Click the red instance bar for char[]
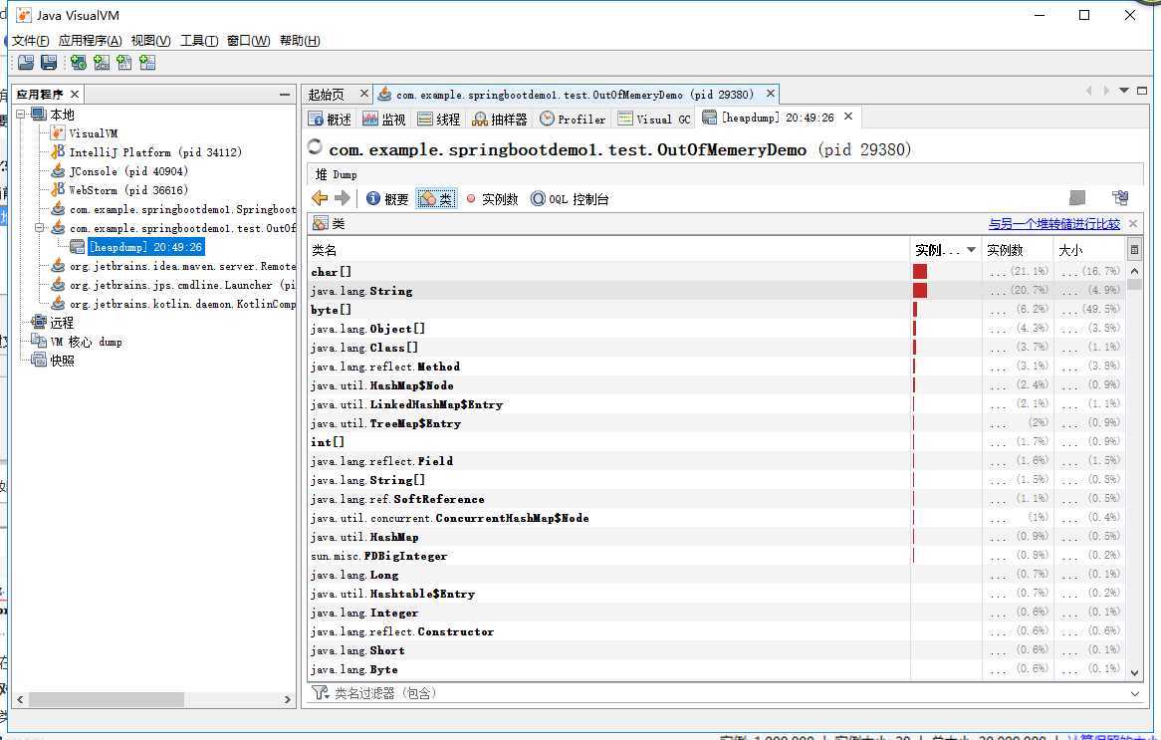 point(920,272)
